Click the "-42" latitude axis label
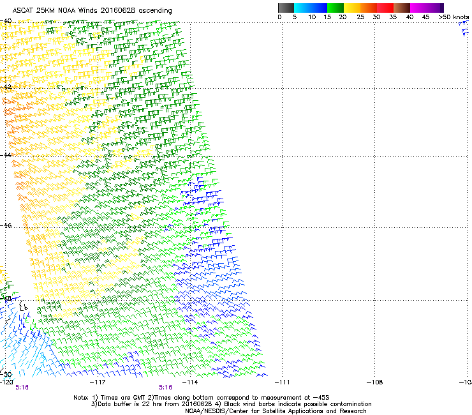Image resolution: width=472 pixels, height=415 pixels. coord(6,86)
